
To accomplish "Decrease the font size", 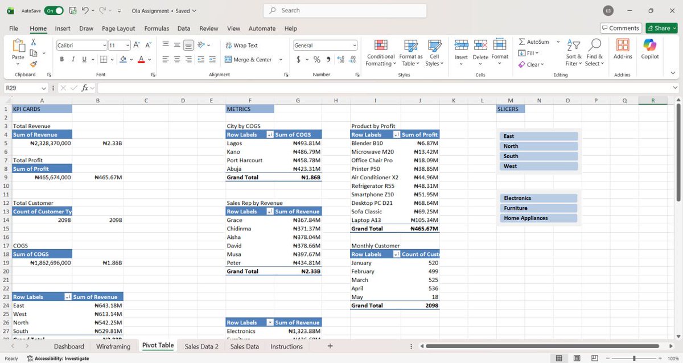I will pyautogui.click(x=149, y=45).
